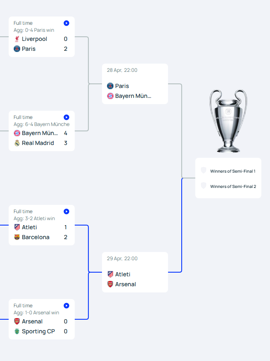Play highlights for Liverpool vs Paris match
The width and height of the screenshot is (270, 361).
[66, 23]
